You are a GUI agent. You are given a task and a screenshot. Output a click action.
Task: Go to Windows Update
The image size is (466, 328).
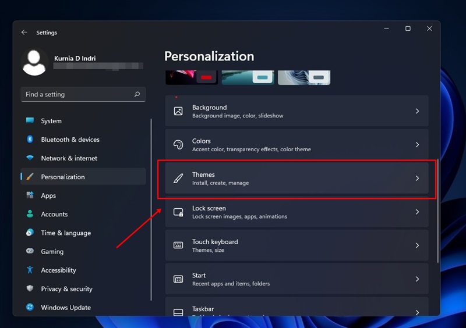83,308
